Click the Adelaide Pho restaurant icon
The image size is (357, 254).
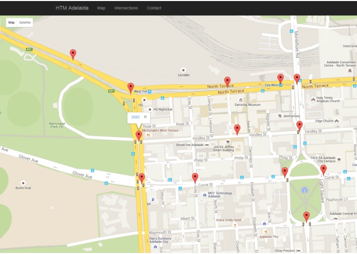(266, 232)
